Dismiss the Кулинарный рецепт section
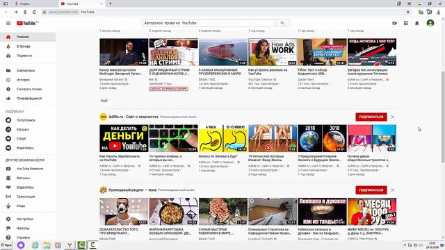This screenshot has width=445, height=250. pos(392,190)
